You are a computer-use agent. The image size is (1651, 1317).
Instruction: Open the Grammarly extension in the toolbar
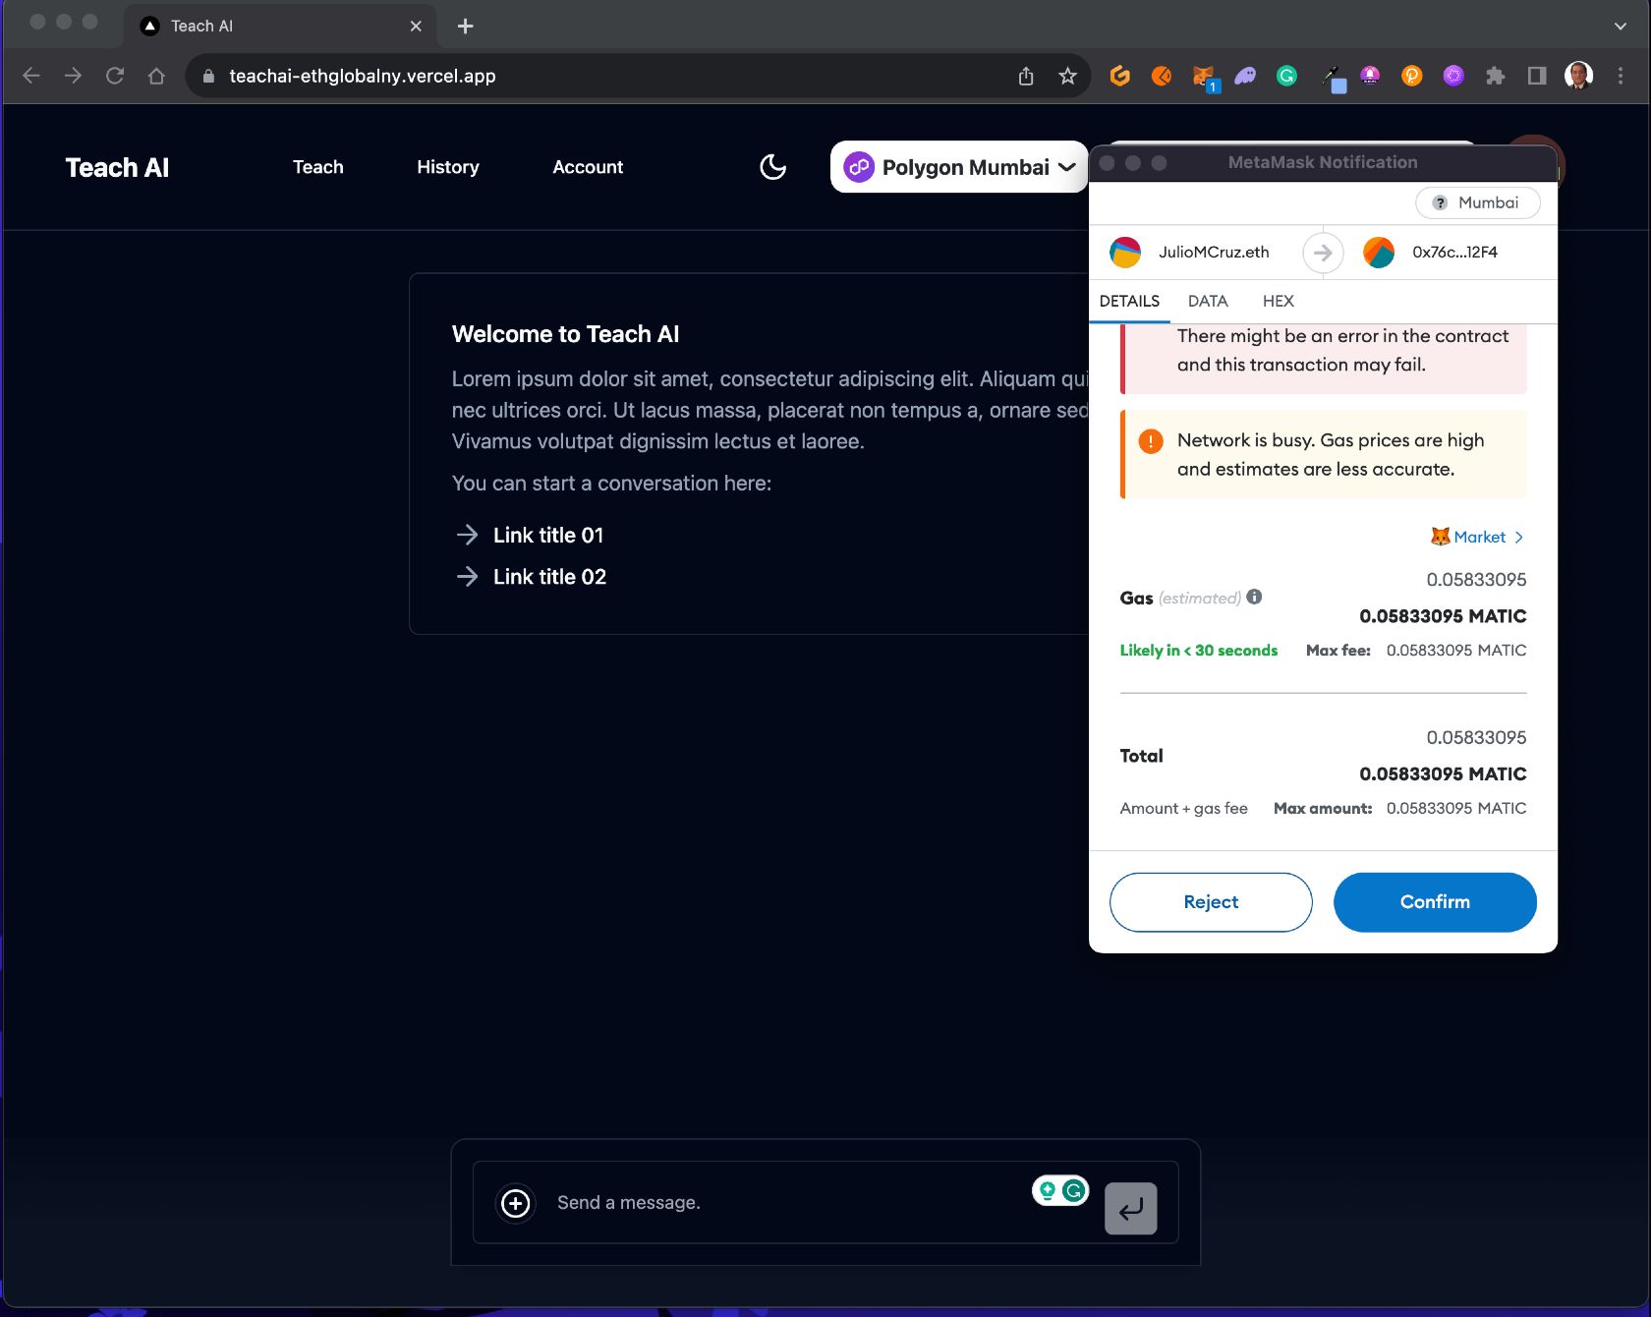[1286, 76]
